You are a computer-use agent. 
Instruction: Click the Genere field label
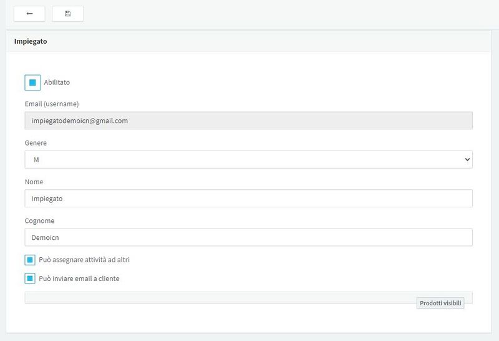(x=36, y=143)
